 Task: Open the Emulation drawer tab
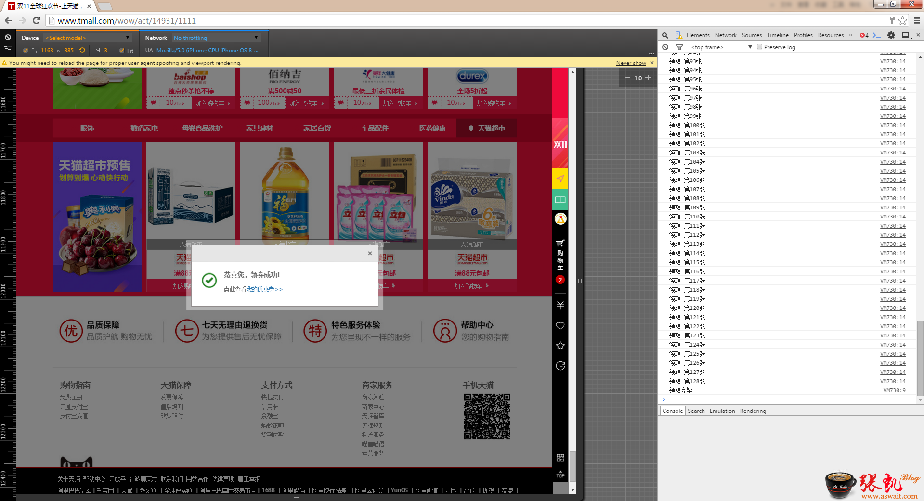tap(722, 411)
